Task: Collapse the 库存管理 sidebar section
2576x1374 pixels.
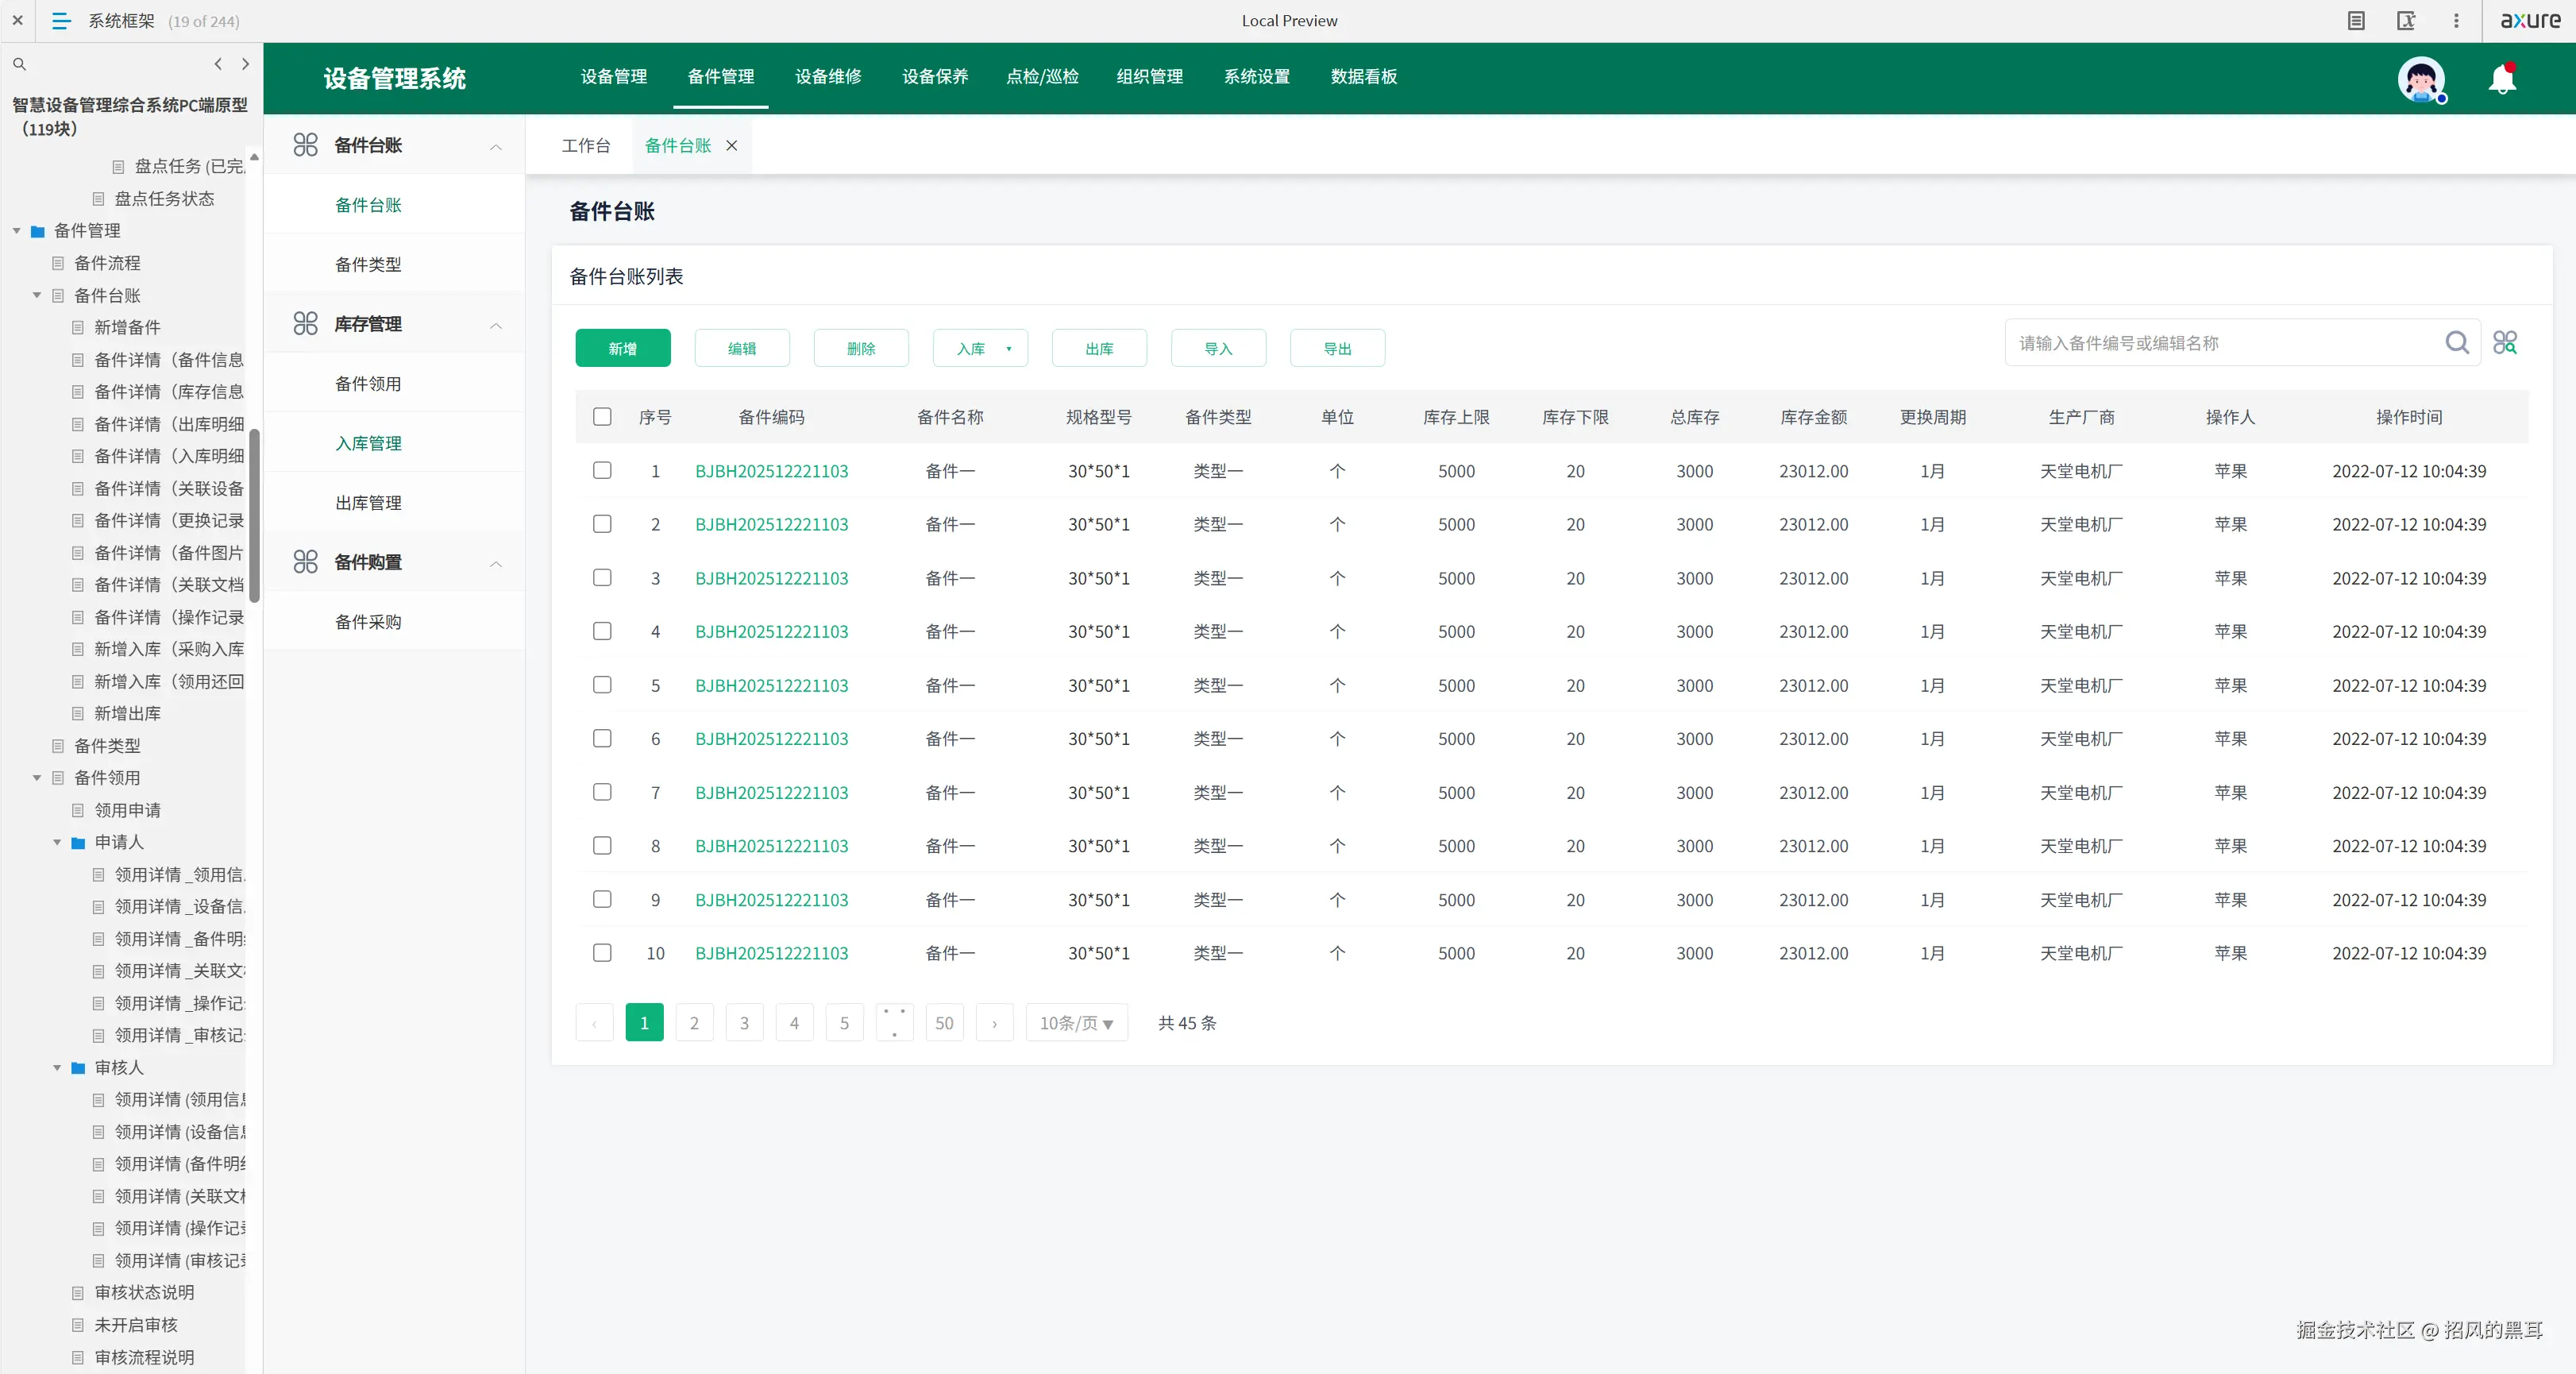Action: (x=496, y=325)
